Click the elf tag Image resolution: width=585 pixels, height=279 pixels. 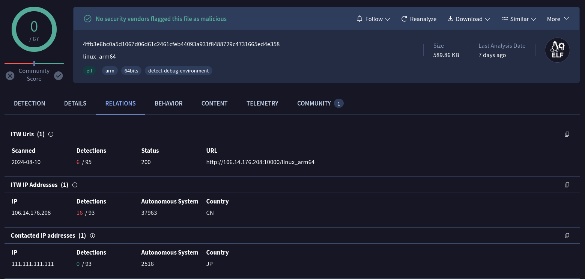pos(89,71)
